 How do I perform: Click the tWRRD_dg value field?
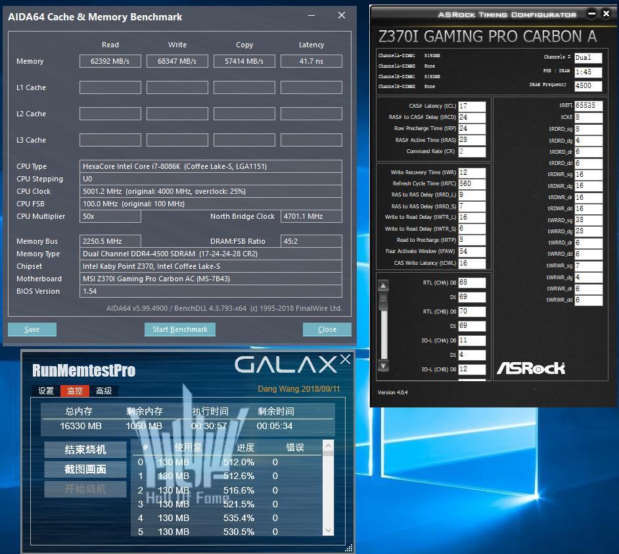click(588, 231)
